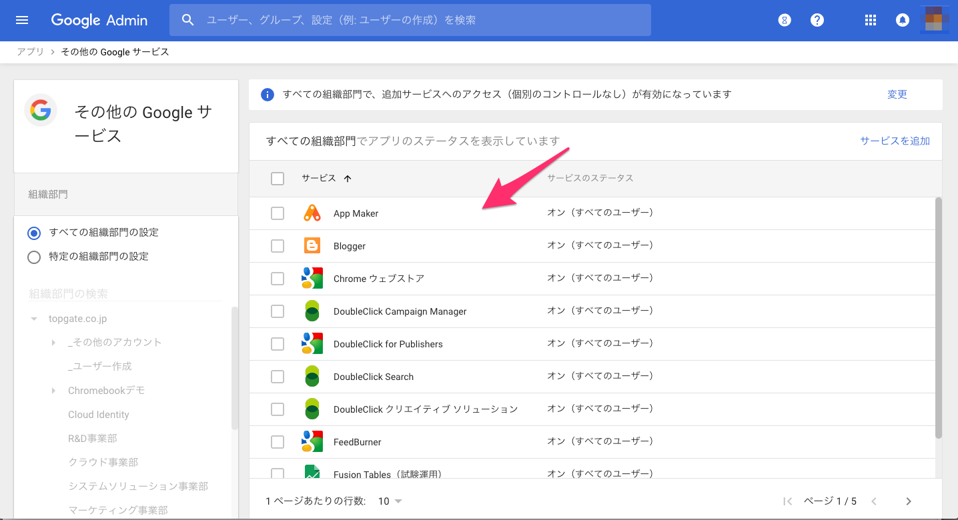This screenshot has height=520, width=958.
Task: Select すべての組織部門の設定 radio button
Action: point(34,233)
